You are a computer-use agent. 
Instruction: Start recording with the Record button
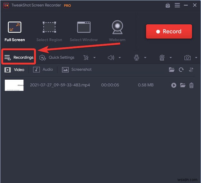(x=169, y=31)
